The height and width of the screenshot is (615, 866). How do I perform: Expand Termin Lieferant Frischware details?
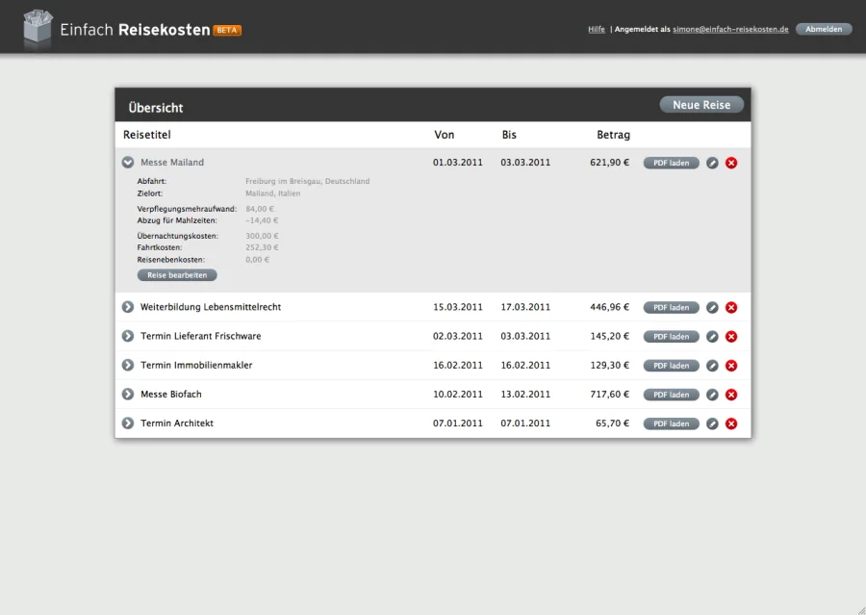[x=128, y=336]
